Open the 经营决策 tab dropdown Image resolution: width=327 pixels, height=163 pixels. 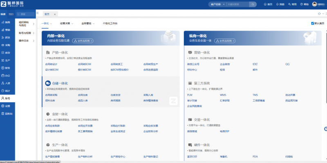pos(67,24)
